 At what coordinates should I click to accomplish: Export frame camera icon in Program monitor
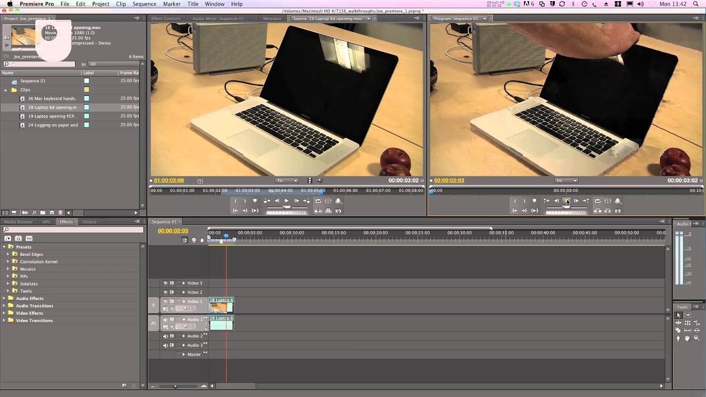click(618, 211)
